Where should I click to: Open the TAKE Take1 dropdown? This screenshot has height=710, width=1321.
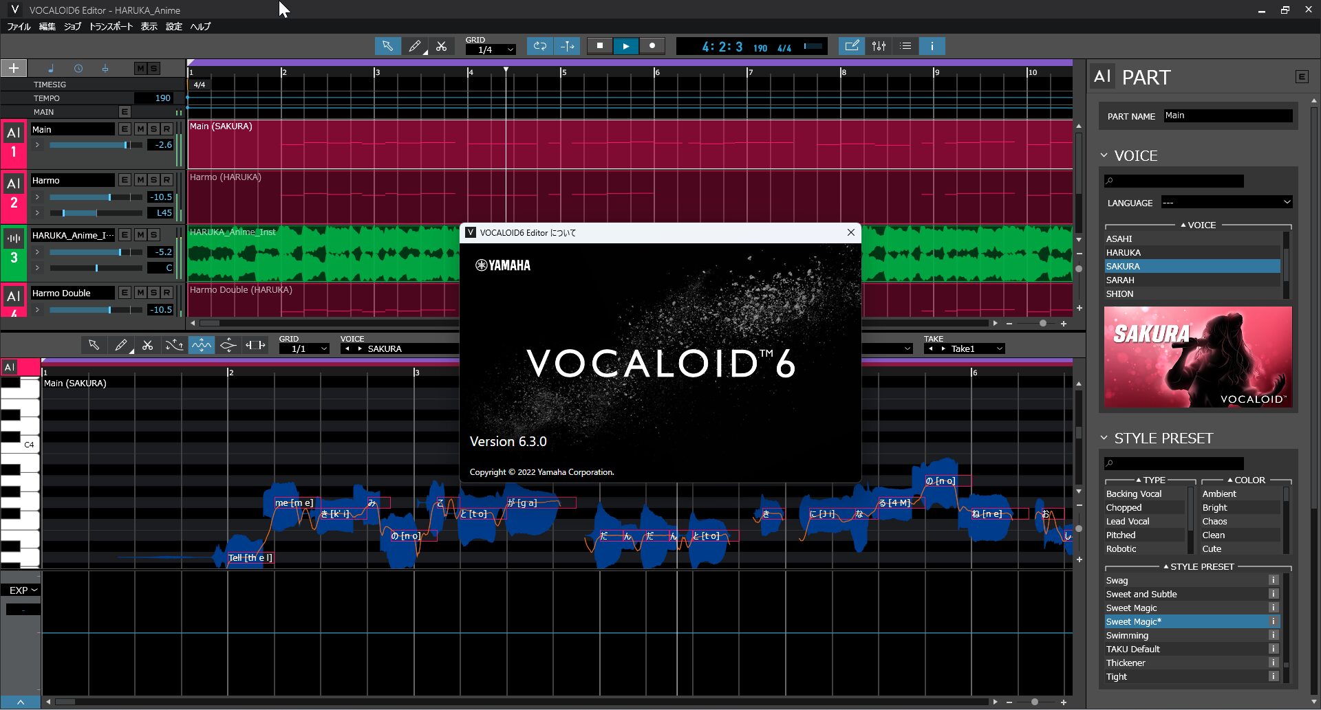[965, 349]
